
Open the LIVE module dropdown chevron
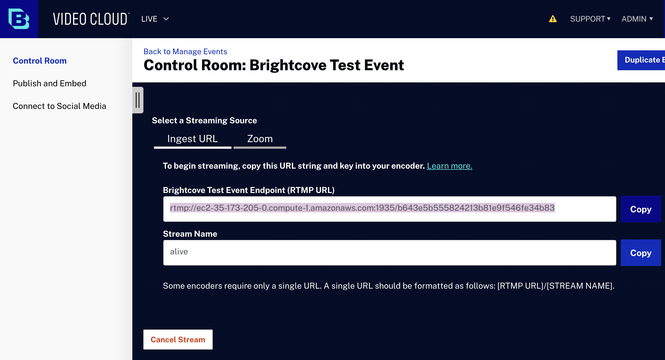(166, 19)
